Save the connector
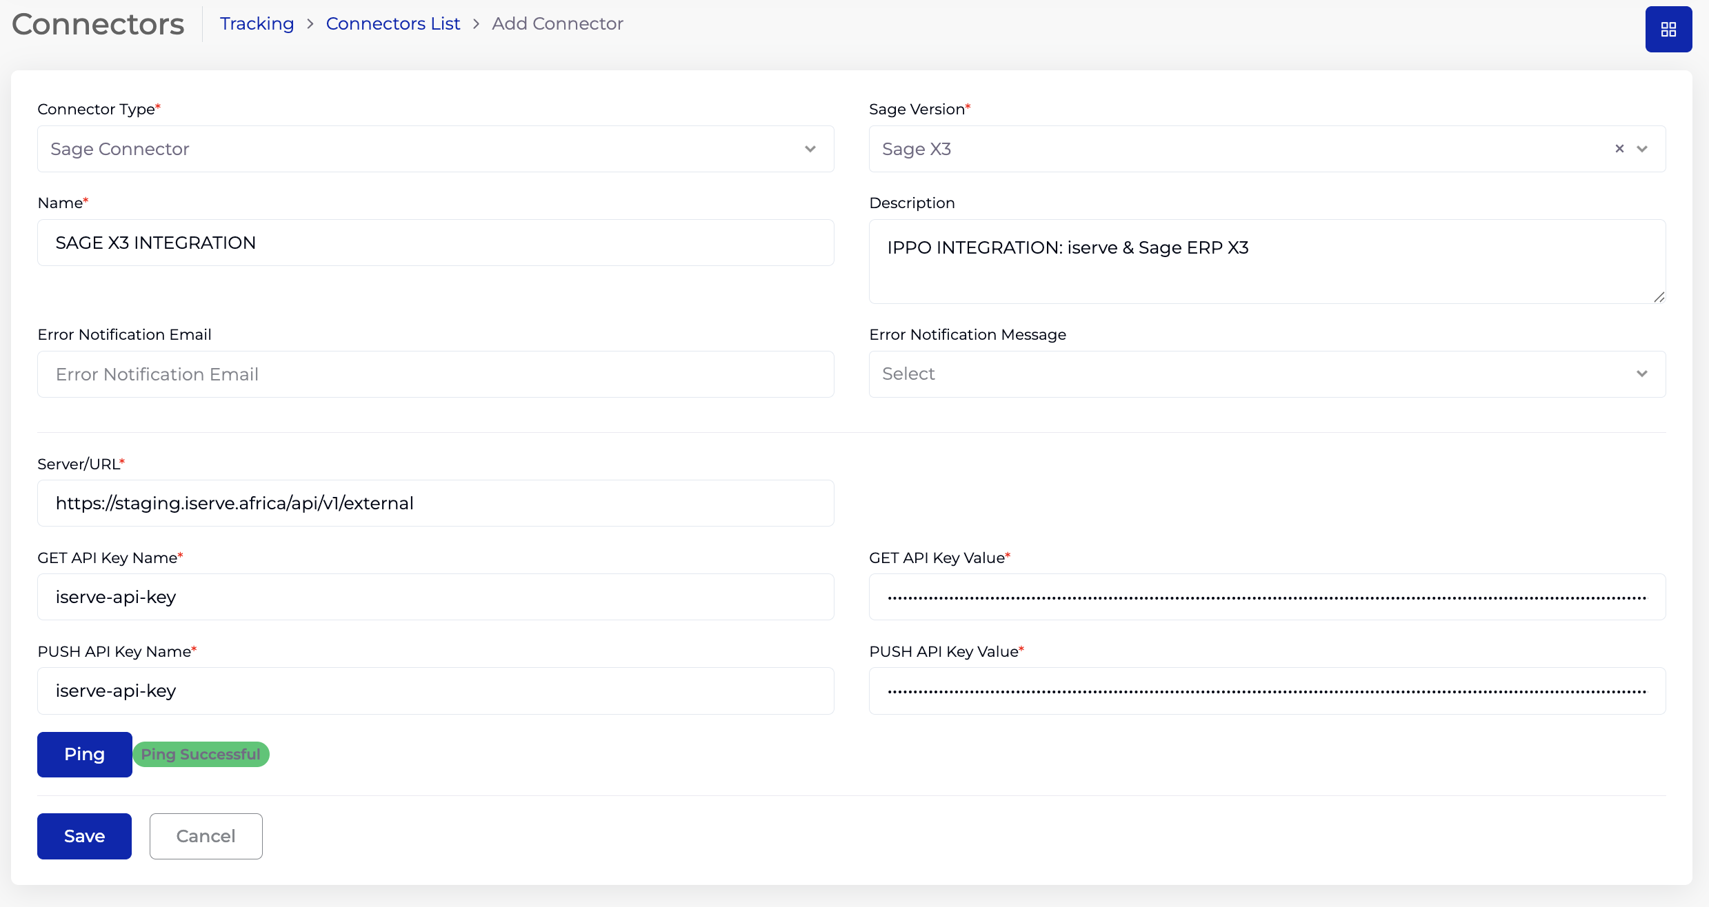 84,836
